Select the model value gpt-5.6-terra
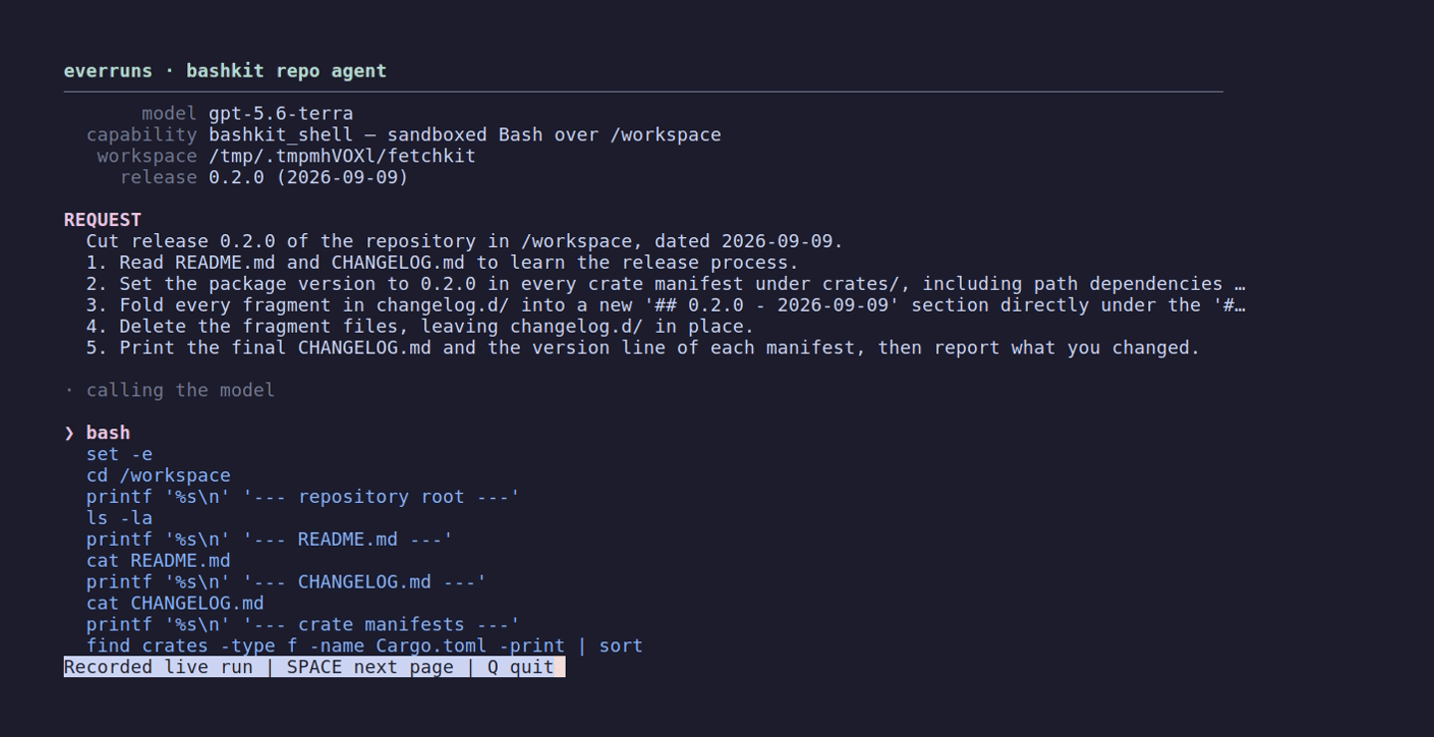 [x=281, y=114]
